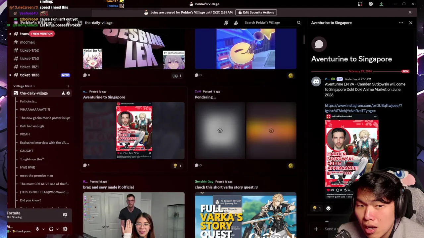
Task: Open post check this short varka story quest
Action: pyautogui.click(x=226, y=187)
